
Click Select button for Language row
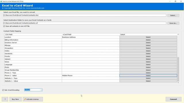click(148, 65)
